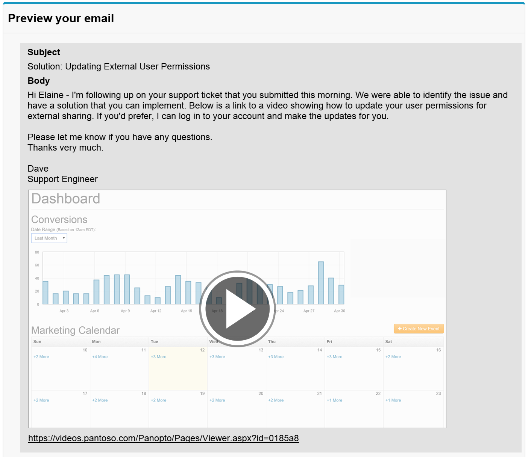
Task: Click the tallest bar in conversions chart
Action: [321, 283]
